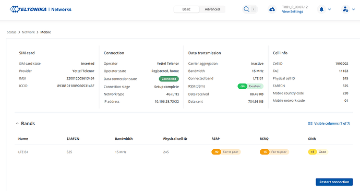Go to Network breadcrumb
The width and height of the screenshot is (360, 191).
(x=28, y=32)
